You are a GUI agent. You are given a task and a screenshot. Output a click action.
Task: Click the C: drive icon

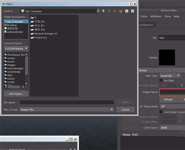(32, 18)
